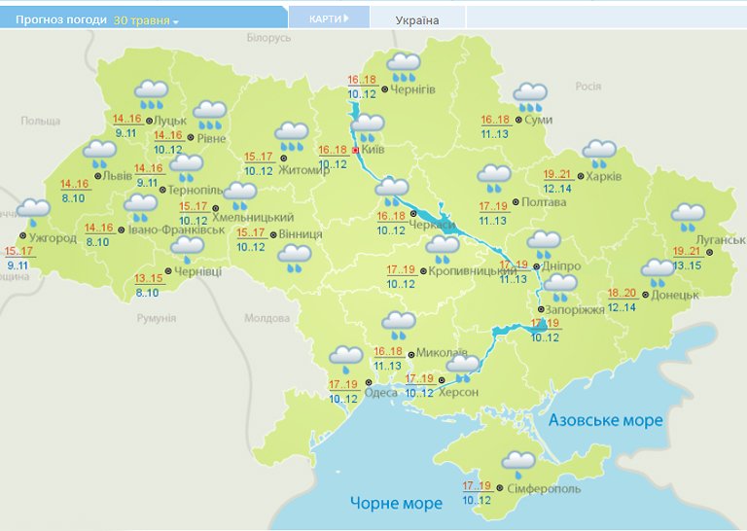Click the rain cloud icon above Харків
747x531 pixels.
[x=599, y=154]
